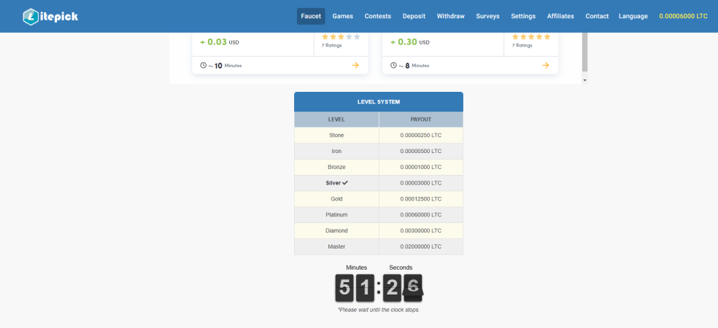Click the offers panel scrollbar thumb
Image resolution: width=718 pixels, height=328 pixels.
(584, 52)
